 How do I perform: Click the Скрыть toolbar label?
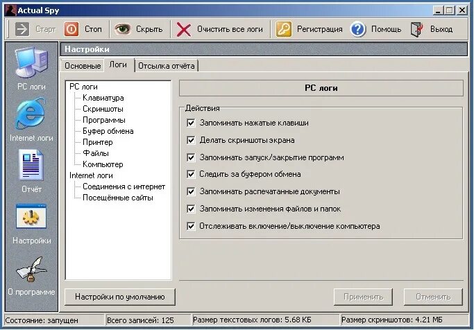[149, 29]
